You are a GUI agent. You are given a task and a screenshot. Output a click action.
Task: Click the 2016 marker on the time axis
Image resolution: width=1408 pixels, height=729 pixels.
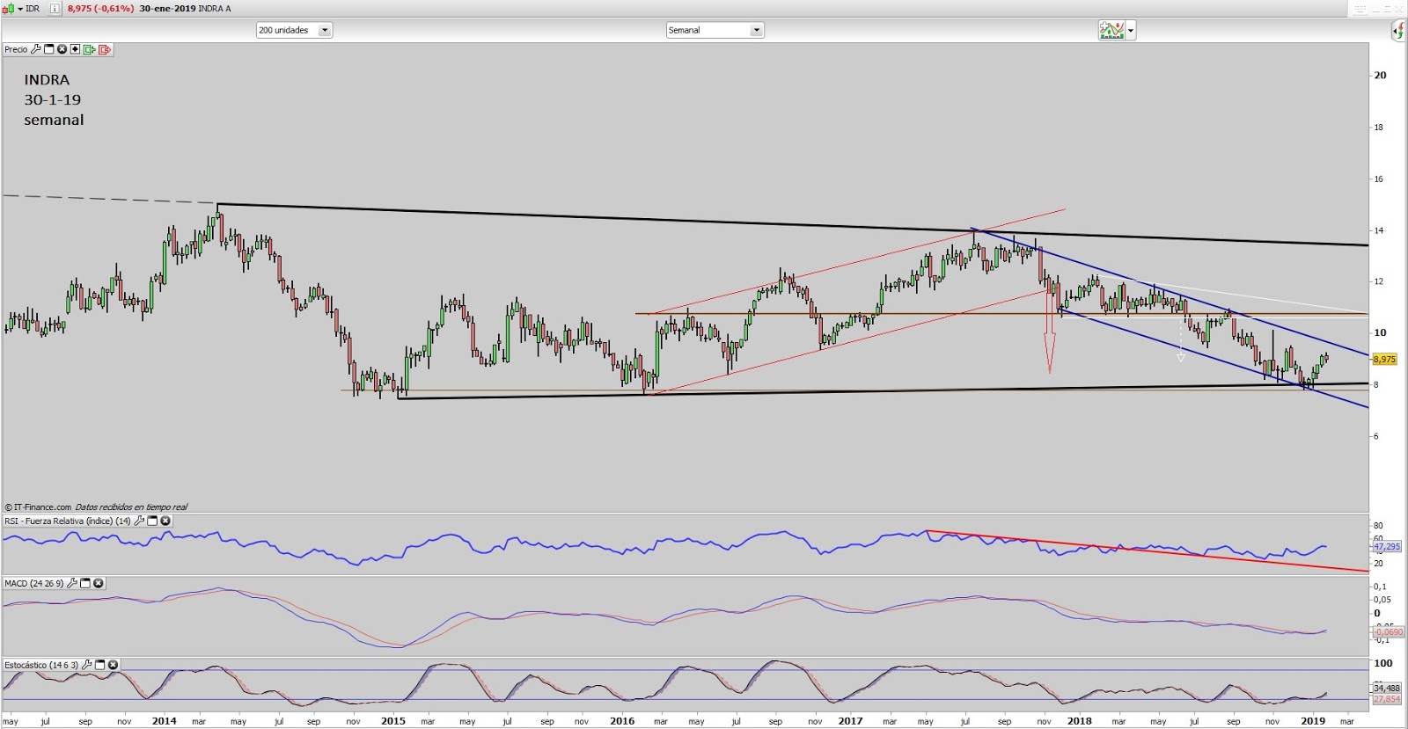click(x=622, y=720)
